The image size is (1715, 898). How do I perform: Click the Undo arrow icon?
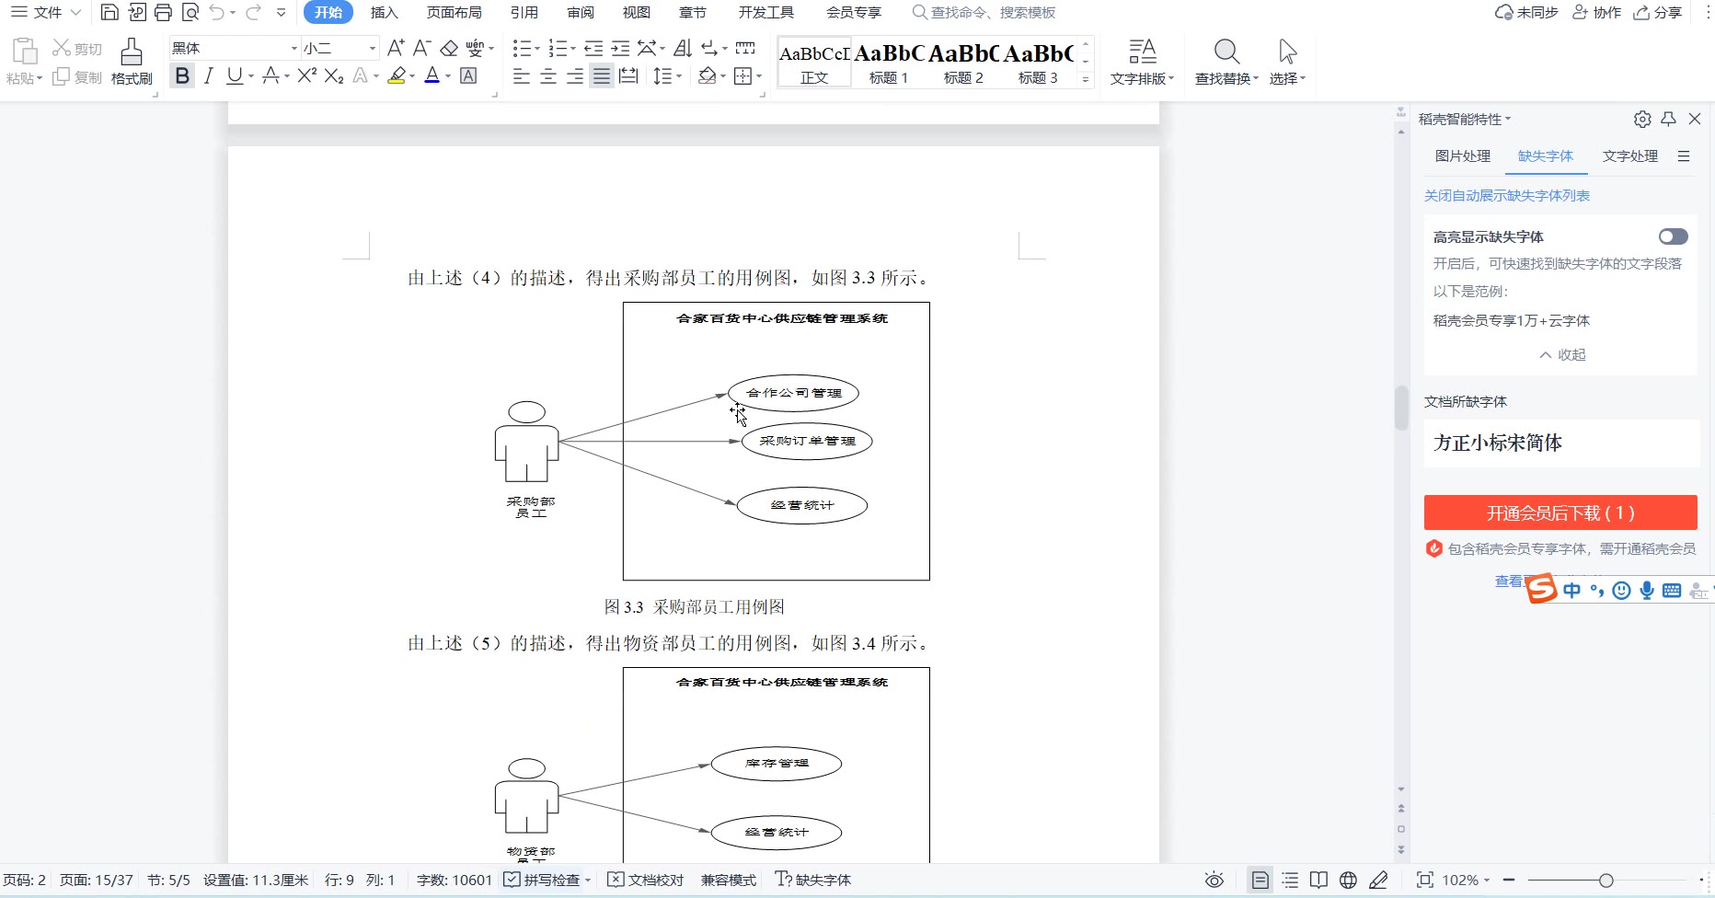(217, 12)
